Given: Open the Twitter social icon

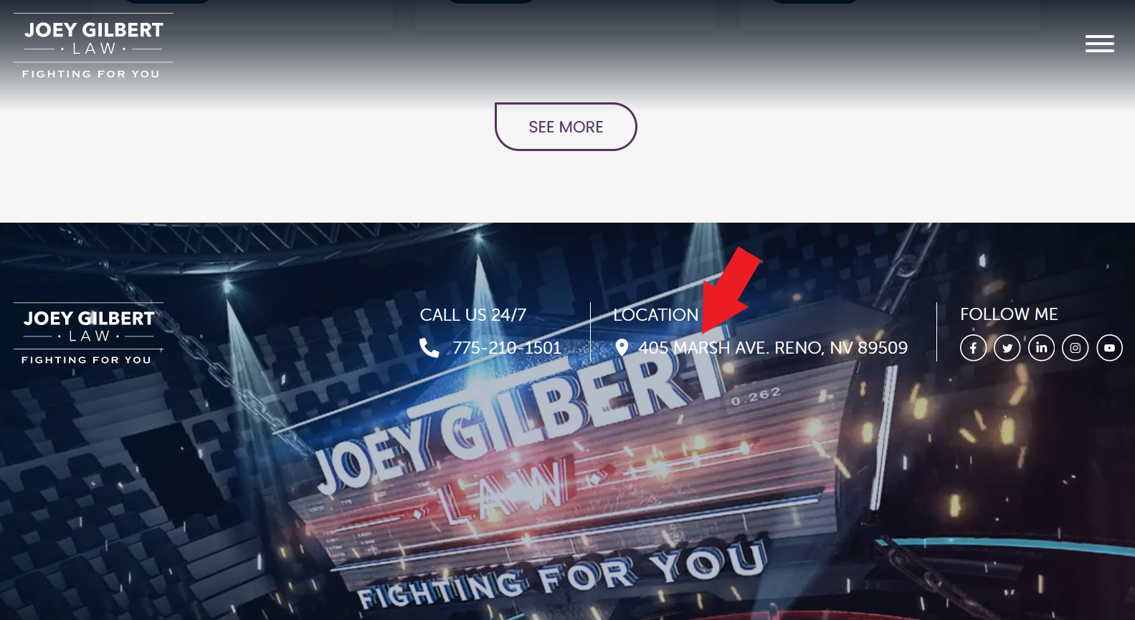Looking at the screenshot, I should point(1007,348).
